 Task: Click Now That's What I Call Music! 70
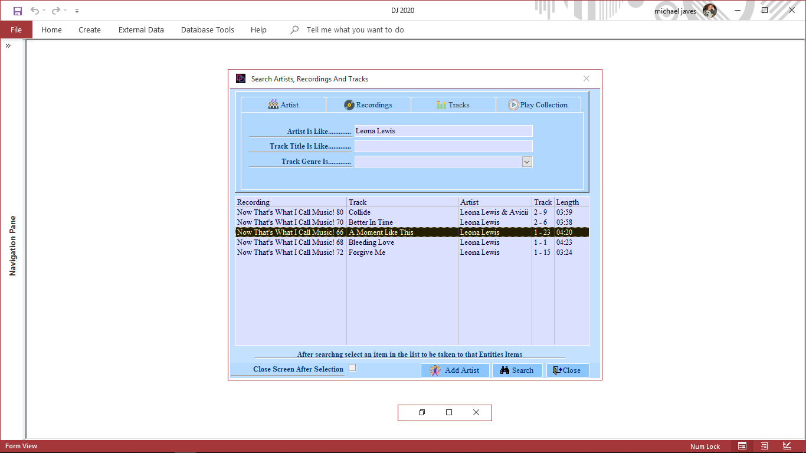[290, 222]
